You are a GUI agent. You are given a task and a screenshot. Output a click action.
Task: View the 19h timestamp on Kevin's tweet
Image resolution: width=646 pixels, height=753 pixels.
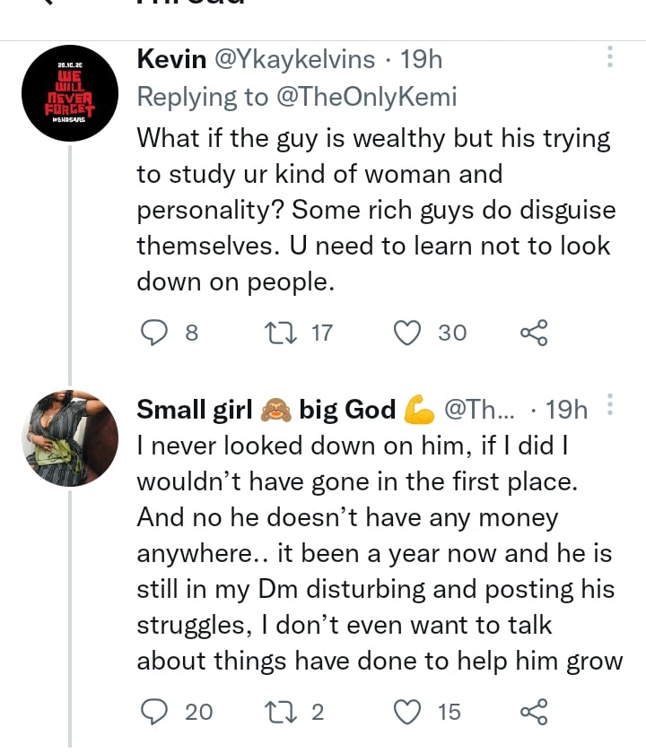(420, 59)
